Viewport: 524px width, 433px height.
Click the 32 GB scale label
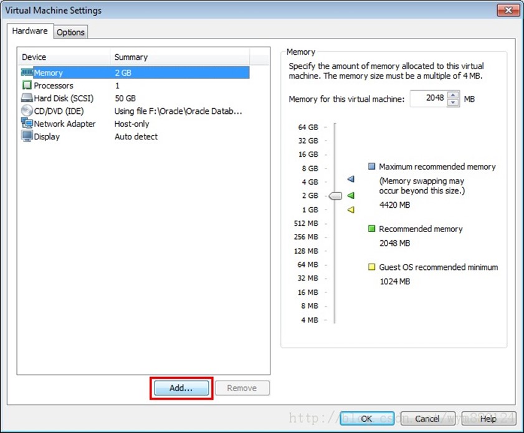(308, 141)
